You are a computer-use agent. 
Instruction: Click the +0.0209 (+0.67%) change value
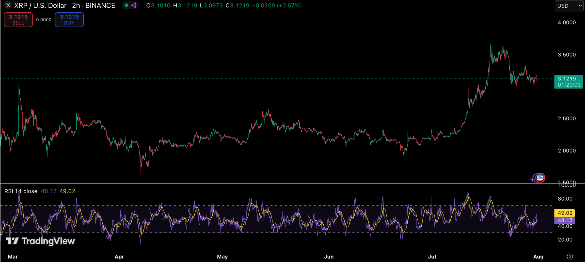(277, 5)
